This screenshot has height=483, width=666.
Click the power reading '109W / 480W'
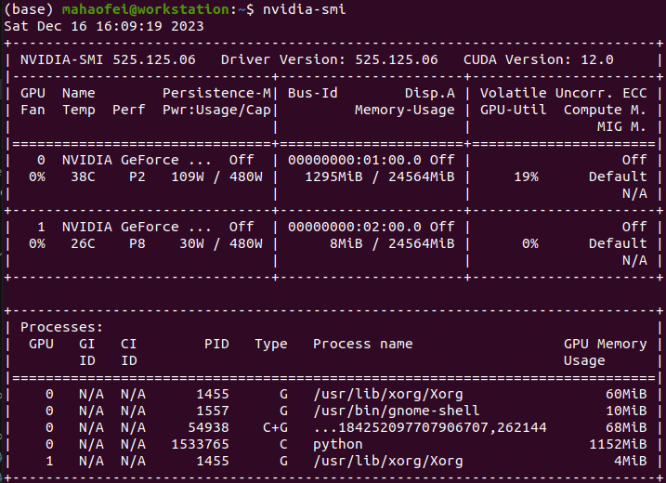(216, 176)
